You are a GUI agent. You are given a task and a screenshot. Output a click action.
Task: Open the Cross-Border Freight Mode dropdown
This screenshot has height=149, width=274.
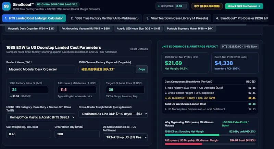pyautogui.click(x=113, y=114)
